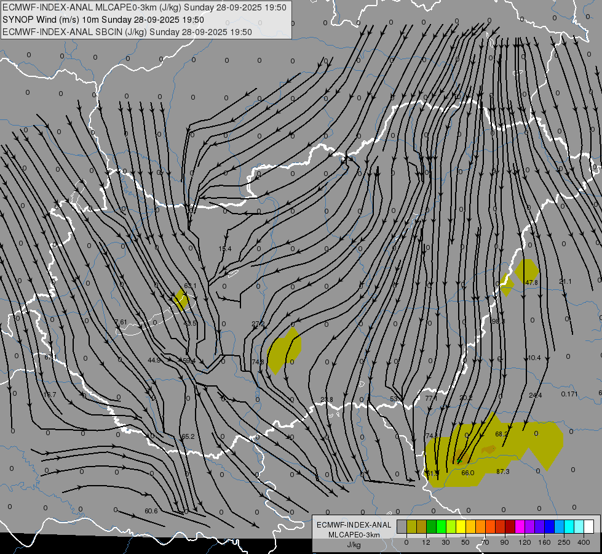The height and width of the screenshot is (554, 602).
Task: Select the pure yellow legend swatch
Action: click(461, 526)
